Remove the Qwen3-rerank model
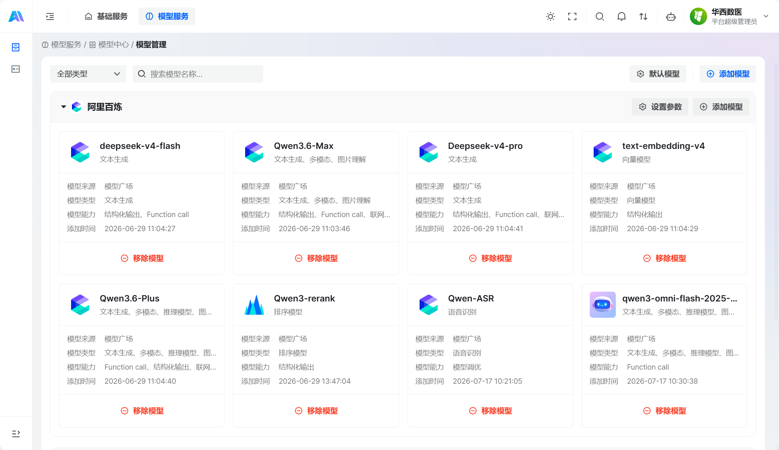This screenshot has width=779, height=450. pyautogui.click(x=316, y=411)
